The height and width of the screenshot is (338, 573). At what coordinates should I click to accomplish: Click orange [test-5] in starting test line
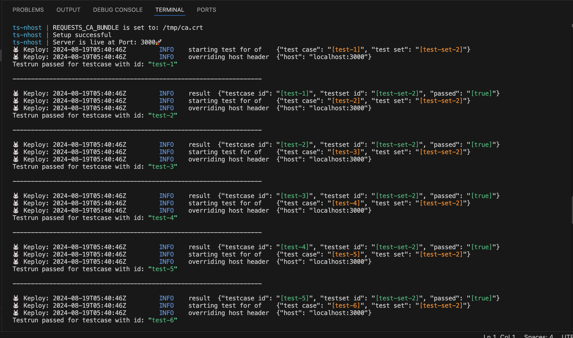346,254
